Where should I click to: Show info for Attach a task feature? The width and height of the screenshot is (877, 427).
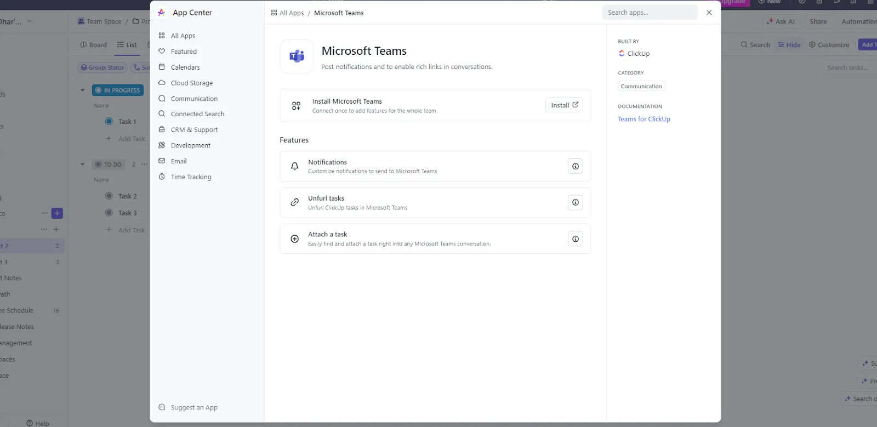[x=576, y=238]
